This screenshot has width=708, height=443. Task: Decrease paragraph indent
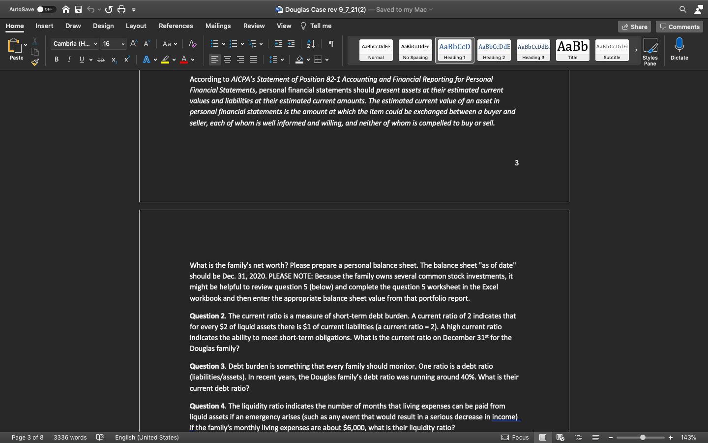coord(278,44)
